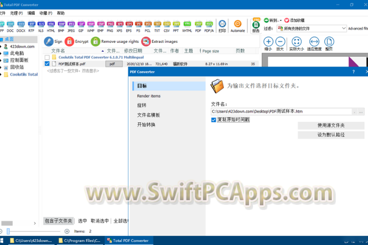
Task: Pick the PS conversion icon
Action: coord(139,26)
